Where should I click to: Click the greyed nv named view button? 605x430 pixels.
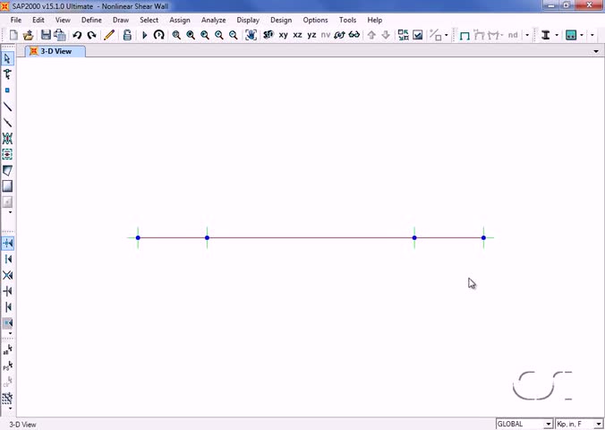[326, 35]
